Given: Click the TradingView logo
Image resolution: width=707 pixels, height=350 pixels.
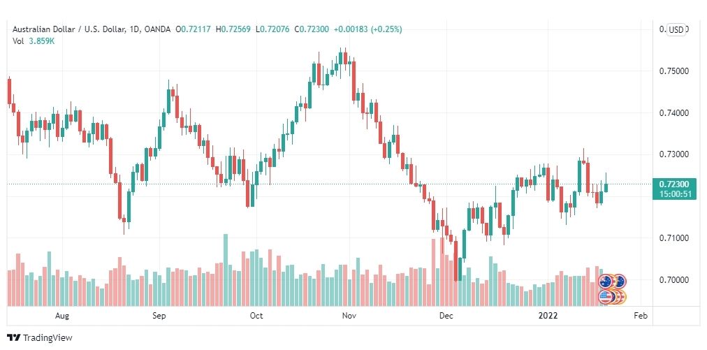Looking at the screenshot, I should coord(39,337).
